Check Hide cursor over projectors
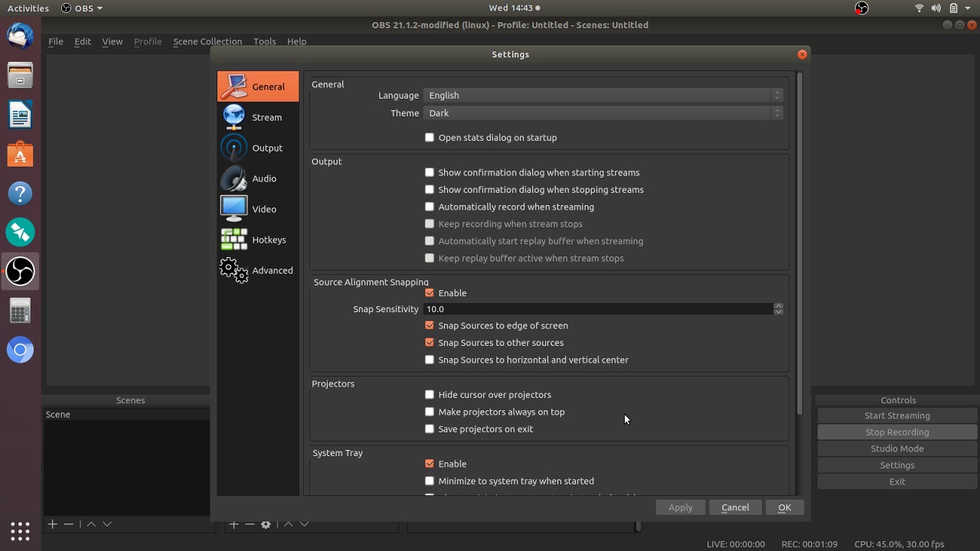This screenshot has width=980, height=551. pos(488,395)
